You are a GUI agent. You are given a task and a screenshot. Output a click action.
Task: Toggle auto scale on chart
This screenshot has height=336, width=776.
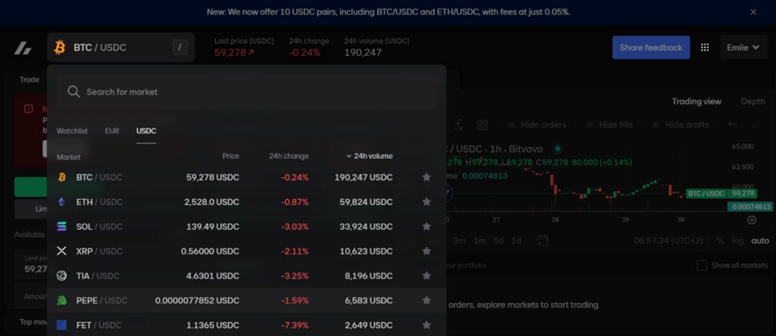point(760,240)
